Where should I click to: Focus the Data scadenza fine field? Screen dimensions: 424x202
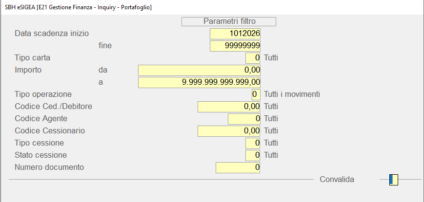pos(235,46)
